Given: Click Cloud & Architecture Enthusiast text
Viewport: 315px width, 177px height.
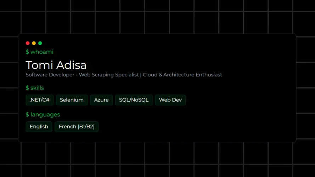Looking at the screenshot, I should (182, 75).
